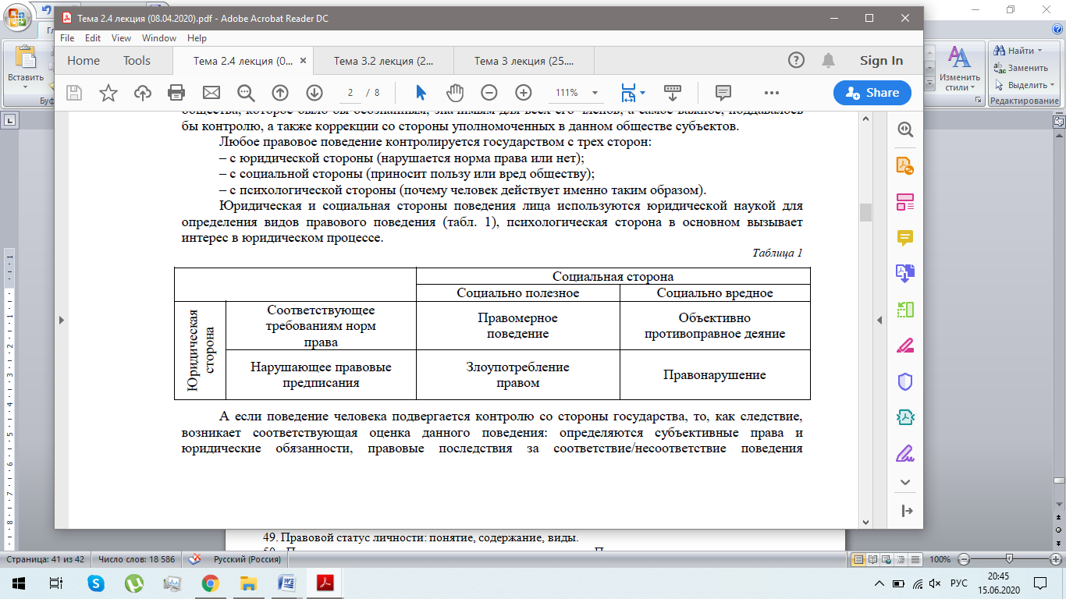Click the Sign In link
The width and height of the screenshot is (1066, 599).
[x=881, y=60]
